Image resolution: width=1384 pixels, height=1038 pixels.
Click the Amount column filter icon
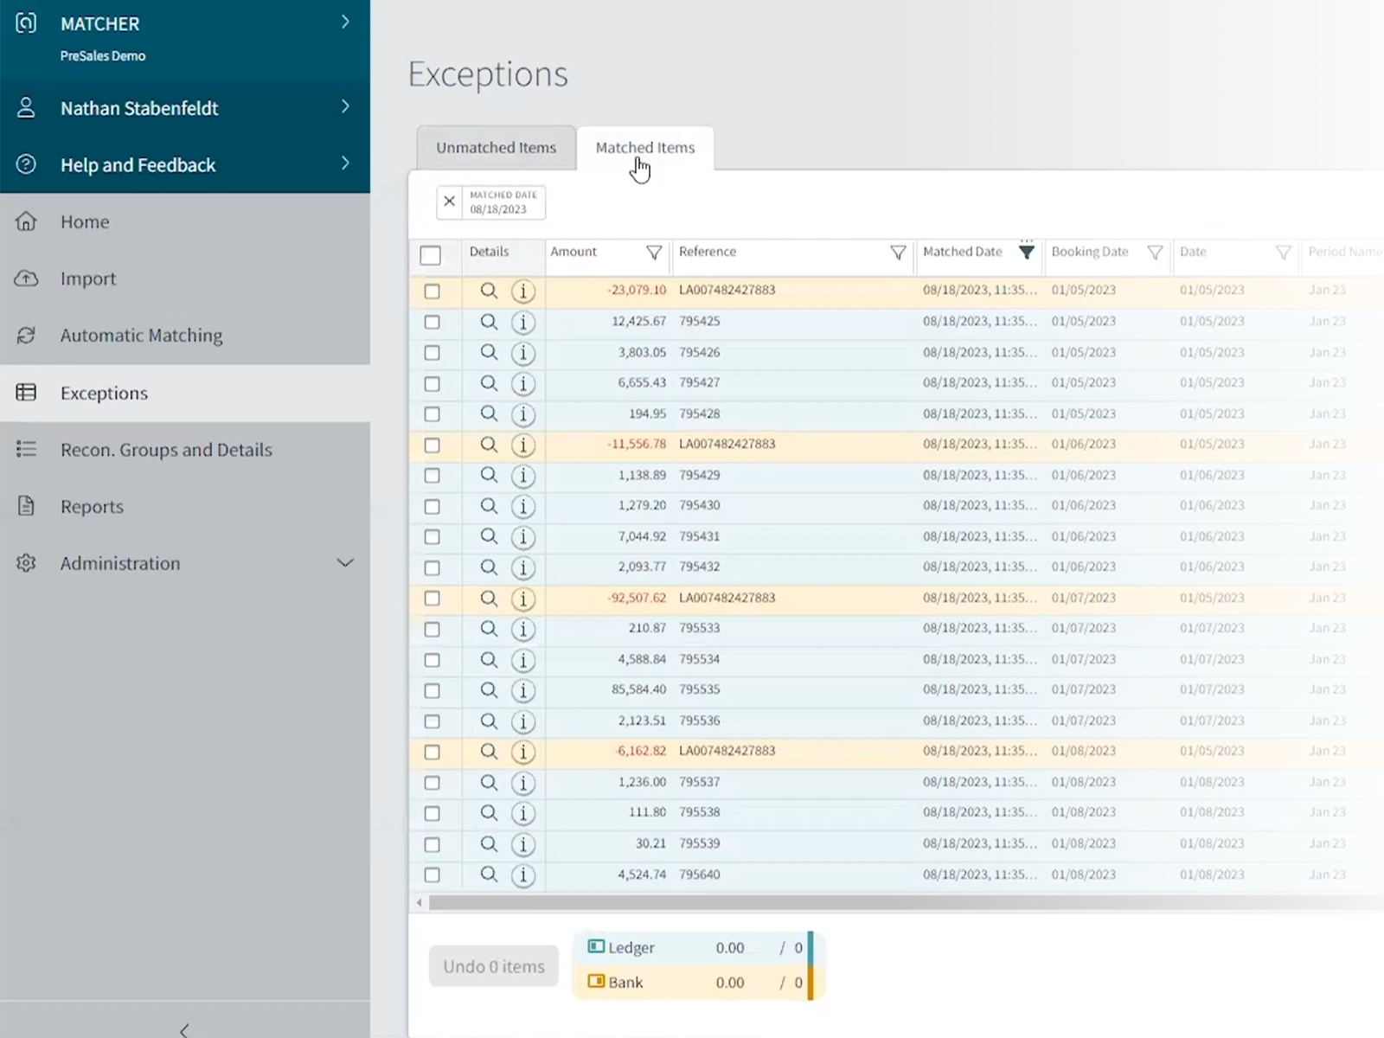tap(654, 253)
